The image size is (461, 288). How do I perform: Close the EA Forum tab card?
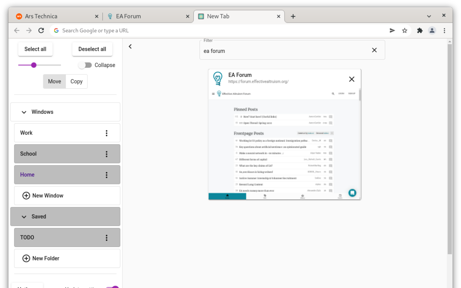(x=352, y=79)
